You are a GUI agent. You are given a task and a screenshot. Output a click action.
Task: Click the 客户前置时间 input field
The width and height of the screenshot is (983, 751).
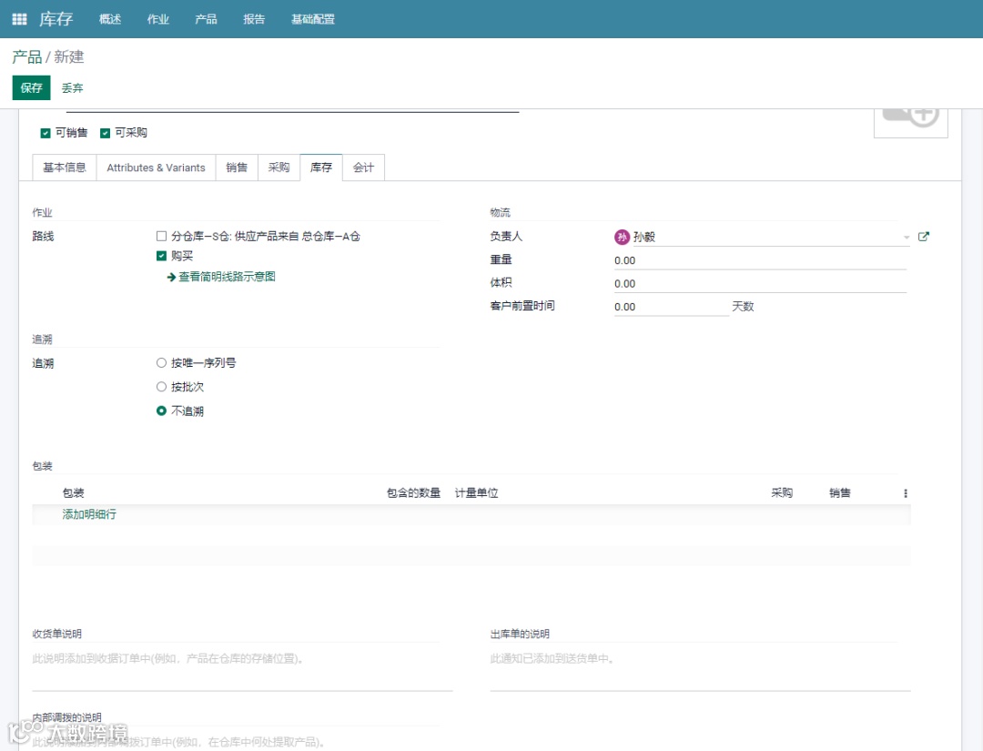coord(672,307)
